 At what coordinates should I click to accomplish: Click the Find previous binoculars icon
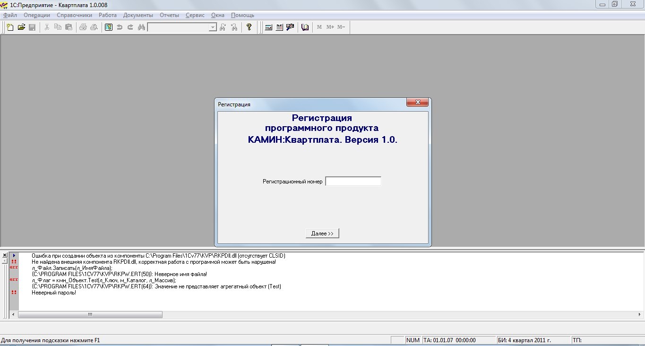pos(234,27)
